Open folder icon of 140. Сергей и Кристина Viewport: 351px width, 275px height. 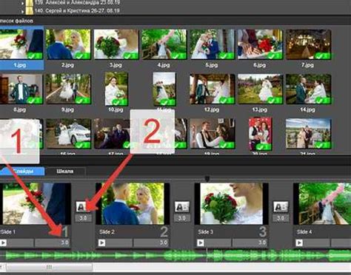30,10
